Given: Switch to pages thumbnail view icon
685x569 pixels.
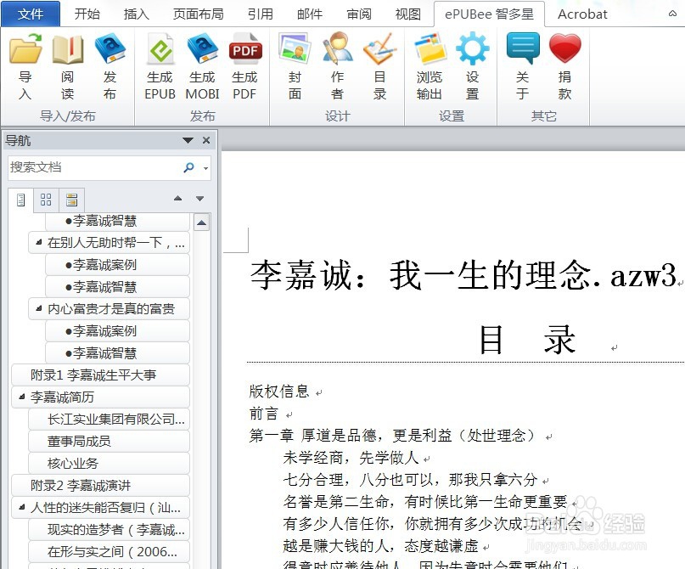Looking at the screenshot, I should pos(46,200).
